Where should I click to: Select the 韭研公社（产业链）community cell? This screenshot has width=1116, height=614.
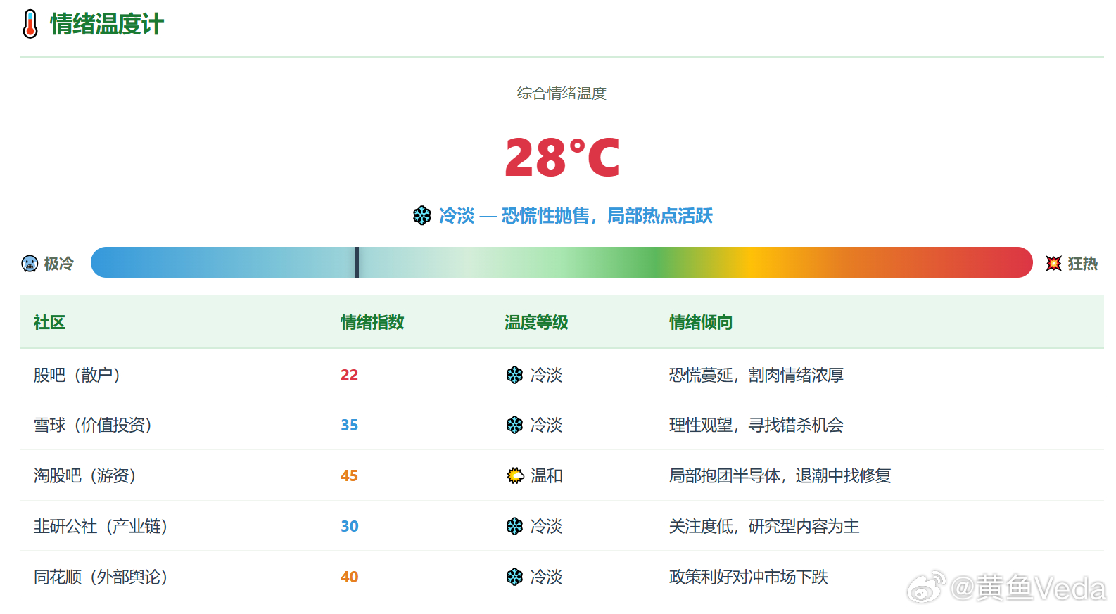point(101,526)
